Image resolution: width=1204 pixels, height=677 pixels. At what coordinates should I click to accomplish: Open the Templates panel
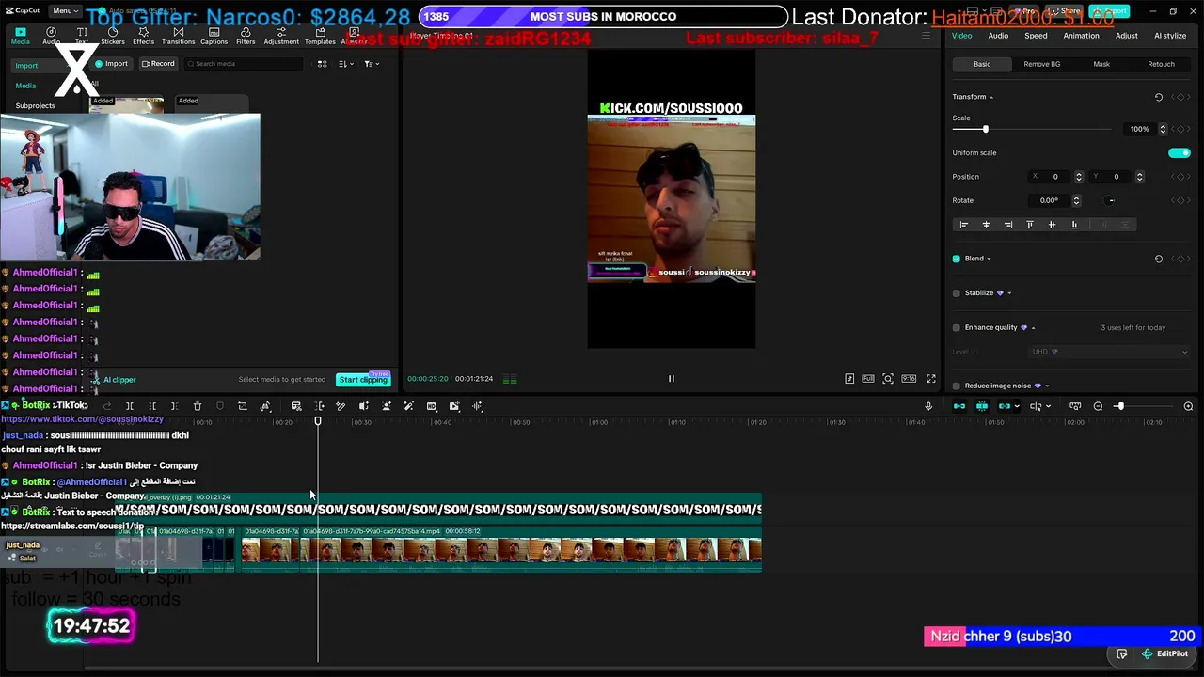pyautogui.click(x=320, y=36)
